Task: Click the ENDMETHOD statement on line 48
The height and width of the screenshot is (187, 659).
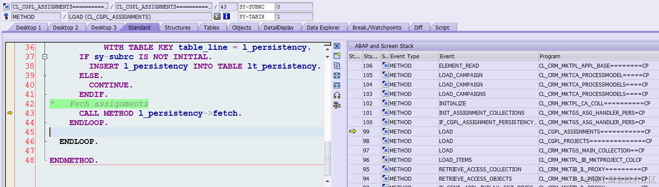Action: (74, 161)
